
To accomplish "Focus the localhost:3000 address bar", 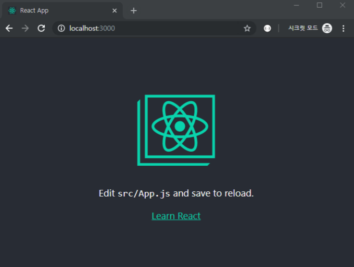I will point(153,28).
